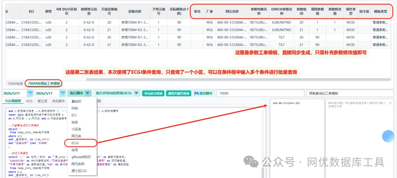
Task: Click the 射频单元信息 column header
Action: click(89, 11)
